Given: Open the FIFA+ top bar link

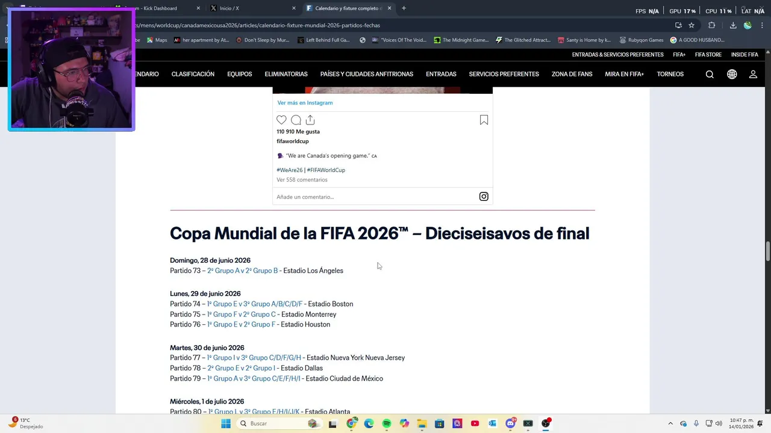Looking at the screenshot, I should (x=679, y=55).
